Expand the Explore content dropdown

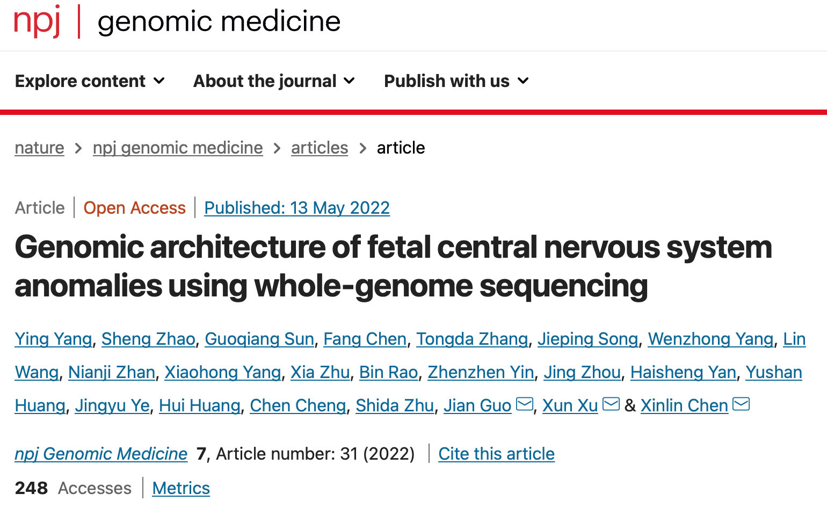[x=90, y=81]
